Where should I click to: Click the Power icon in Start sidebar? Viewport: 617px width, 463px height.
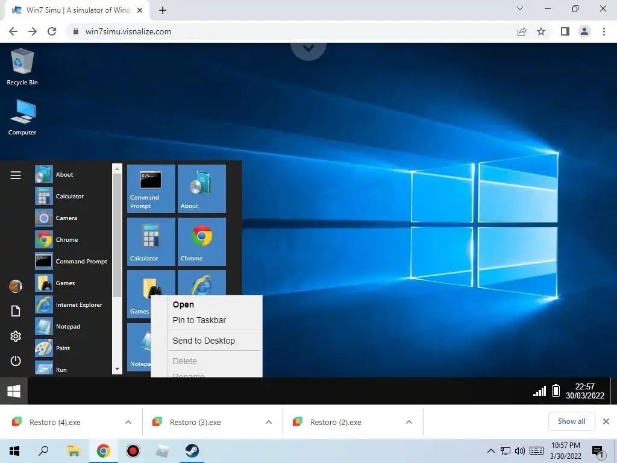16,361
